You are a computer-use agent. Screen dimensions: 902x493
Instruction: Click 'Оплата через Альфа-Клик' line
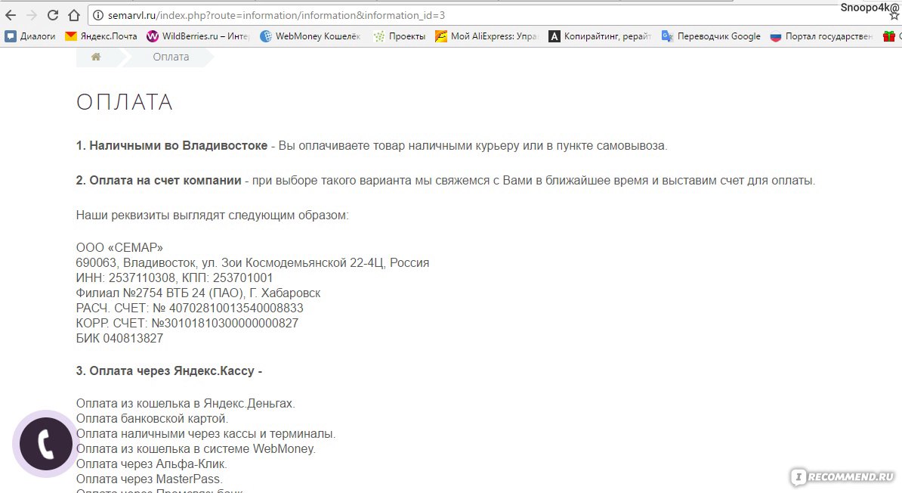(152, 464)
